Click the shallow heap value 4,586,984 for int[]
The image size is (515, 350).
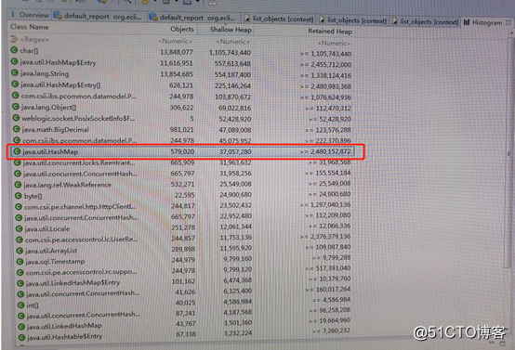238,302
